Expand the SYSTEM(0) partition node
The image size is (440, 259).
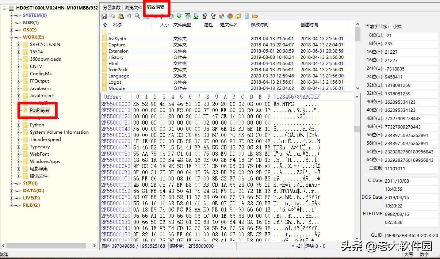[x=12, y=15]
